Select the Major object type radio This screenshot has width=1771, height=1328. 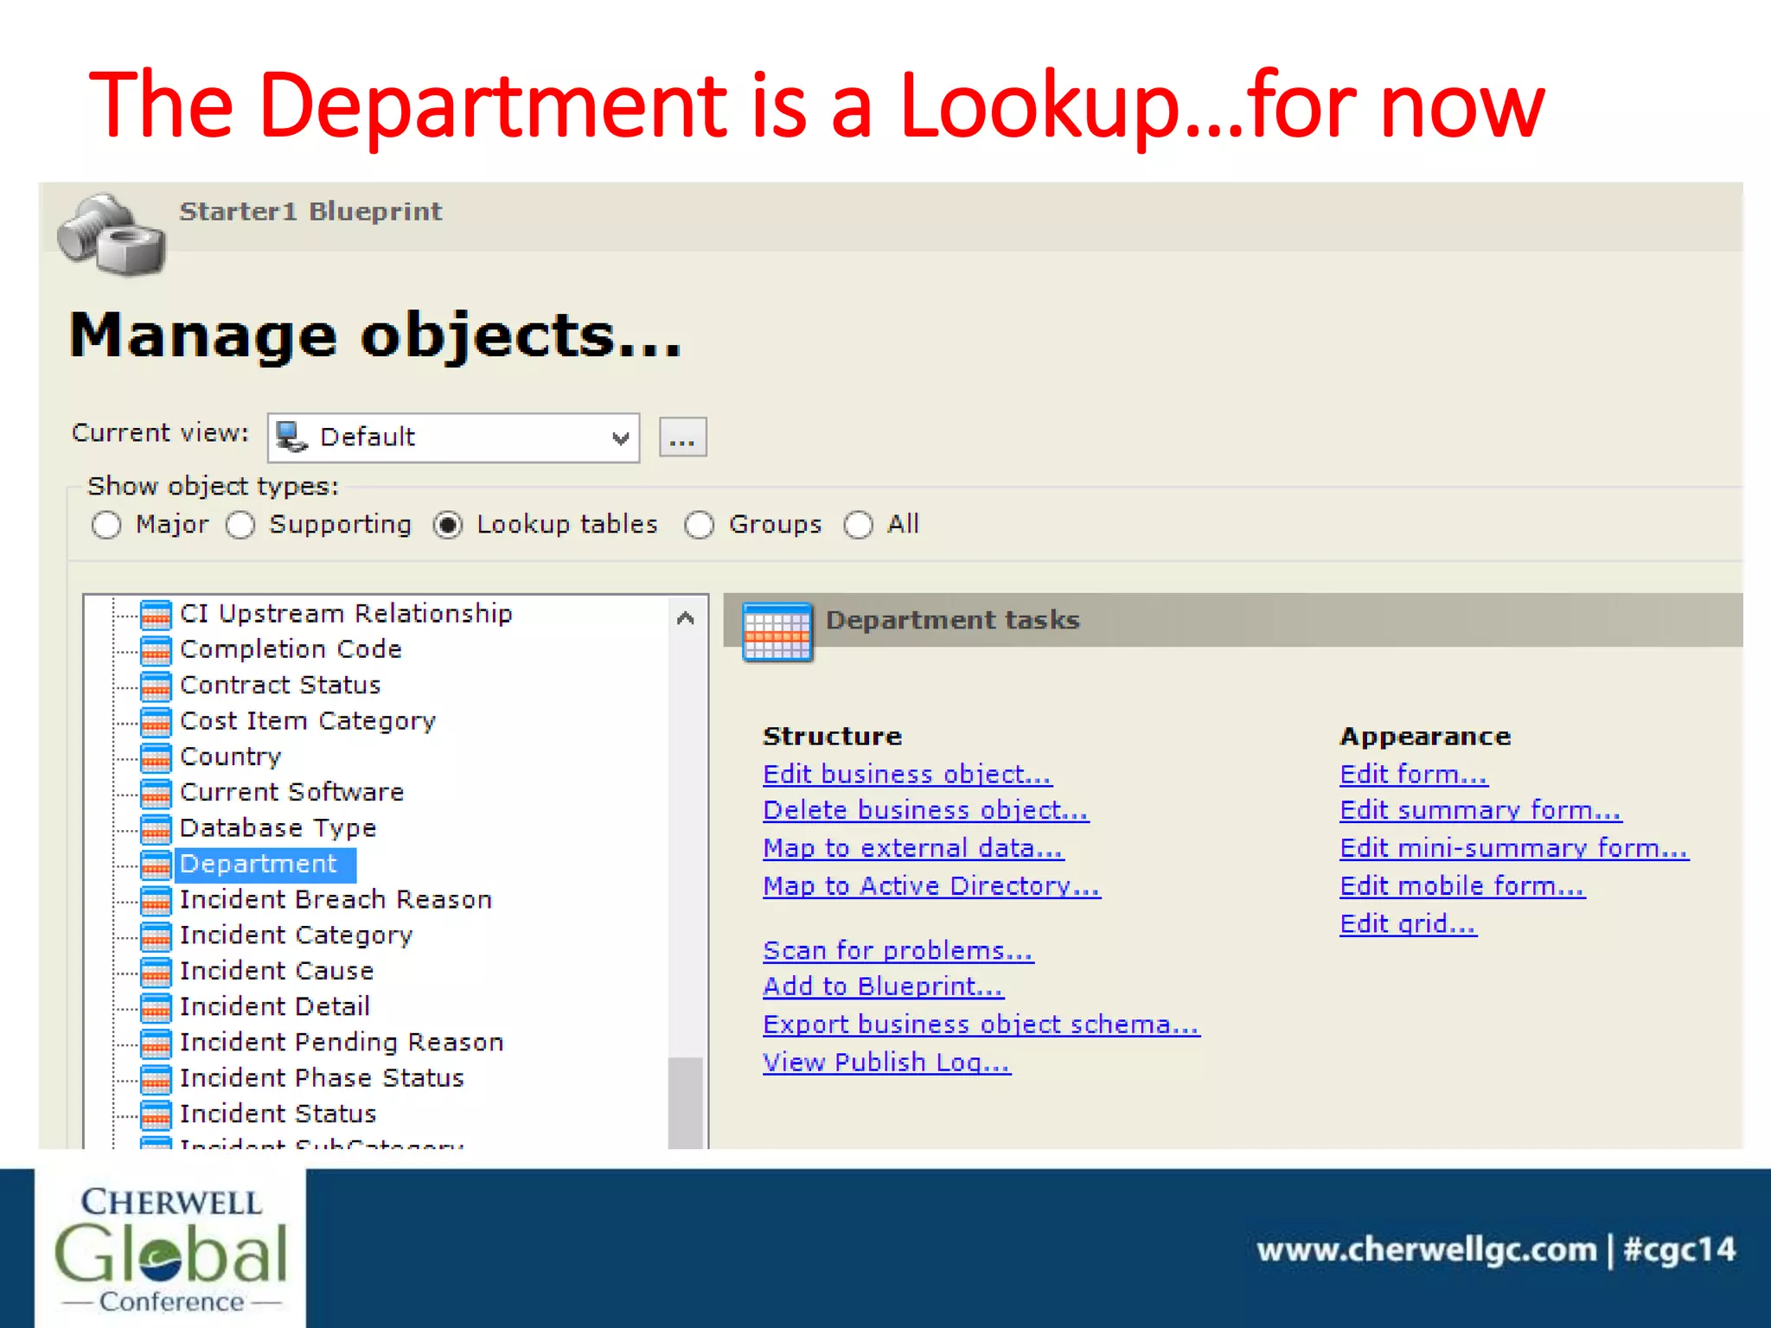pyautogui.click(x=106, y=525)
